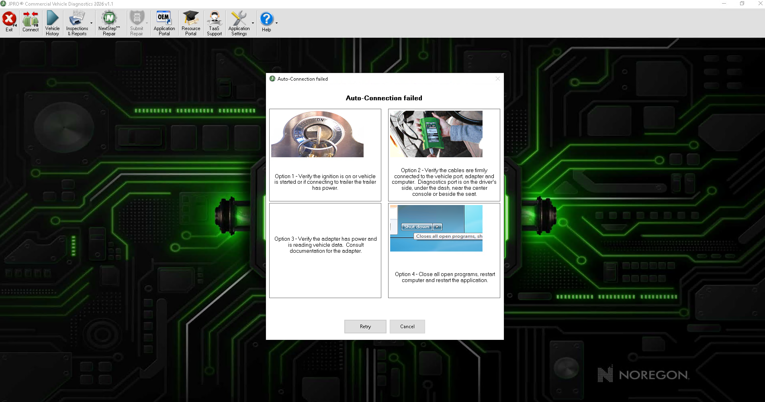This screenshot has width=765, height=402.
Task: Click the Connect toolbar icon
Action: pos(31,22)
